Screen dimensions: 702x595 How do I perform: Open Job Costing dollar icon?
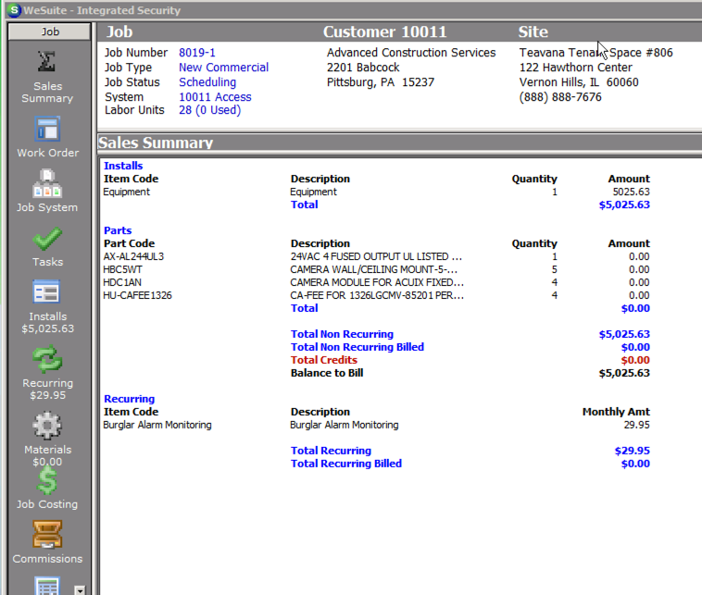(x=47, y=480)
